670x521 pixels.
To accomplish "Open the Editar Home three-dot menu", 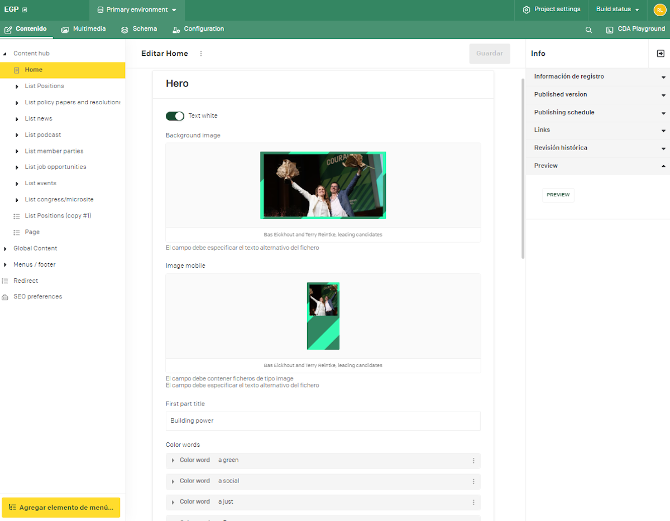I will click(201, 54).
